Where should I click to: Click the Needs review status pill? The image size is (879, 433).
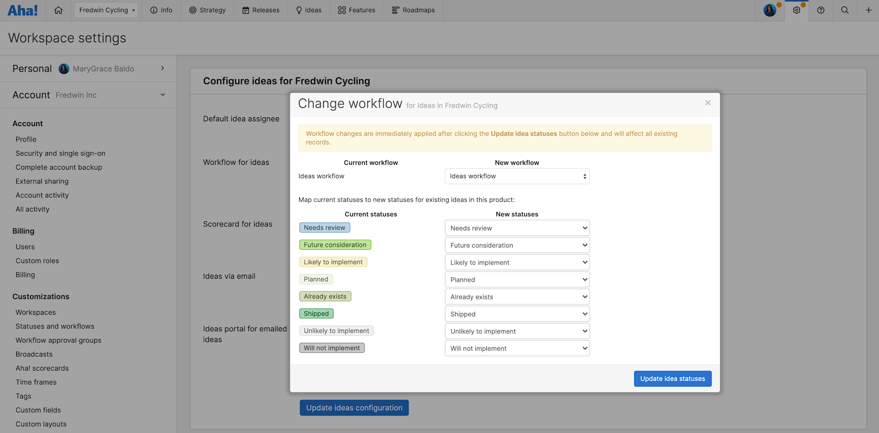click(325, 227)
